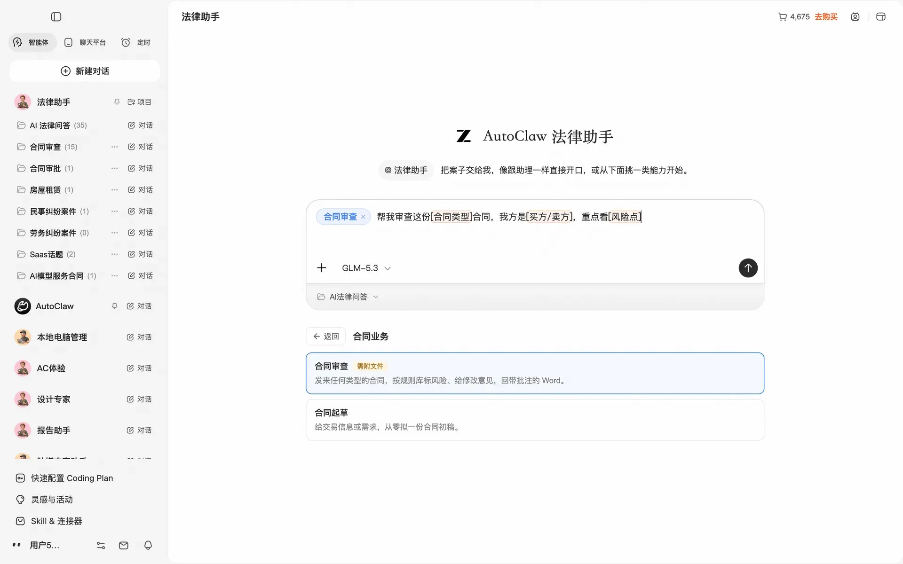
Task: Expand the AI法律问答 project selector
Action: click(x=348, y=297)
